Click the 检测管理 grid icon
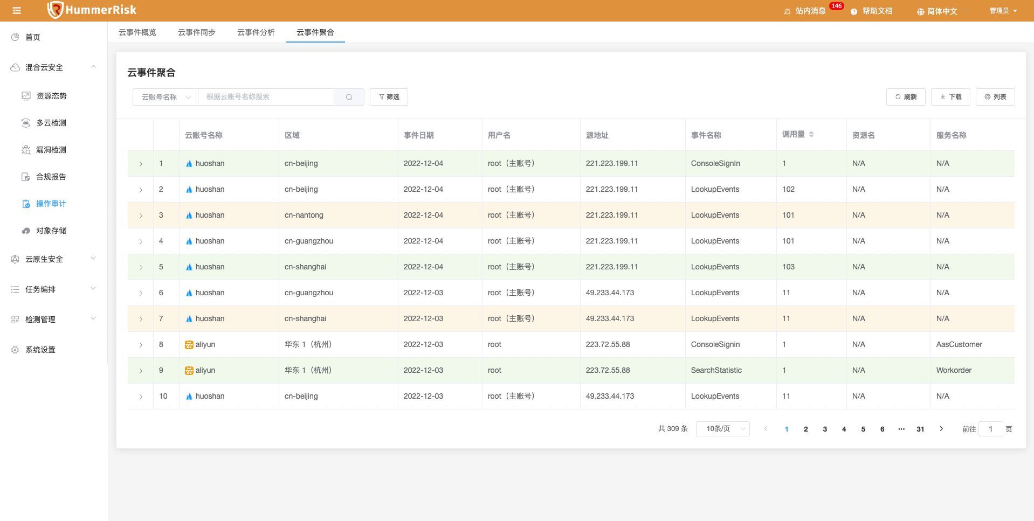This screenshot has width=1034, height=521. pyautogui.click(x=15, y=319)
